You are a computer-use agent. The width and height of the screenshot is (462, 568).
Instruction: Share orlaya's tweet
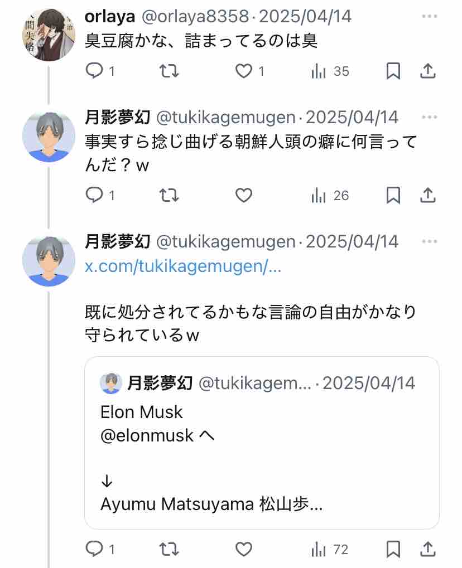[x=428, y=71]
